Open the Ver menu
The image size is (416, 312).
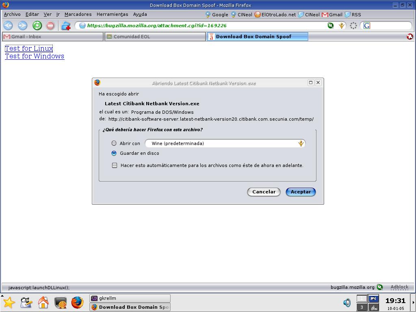click(x=48, y=14)
